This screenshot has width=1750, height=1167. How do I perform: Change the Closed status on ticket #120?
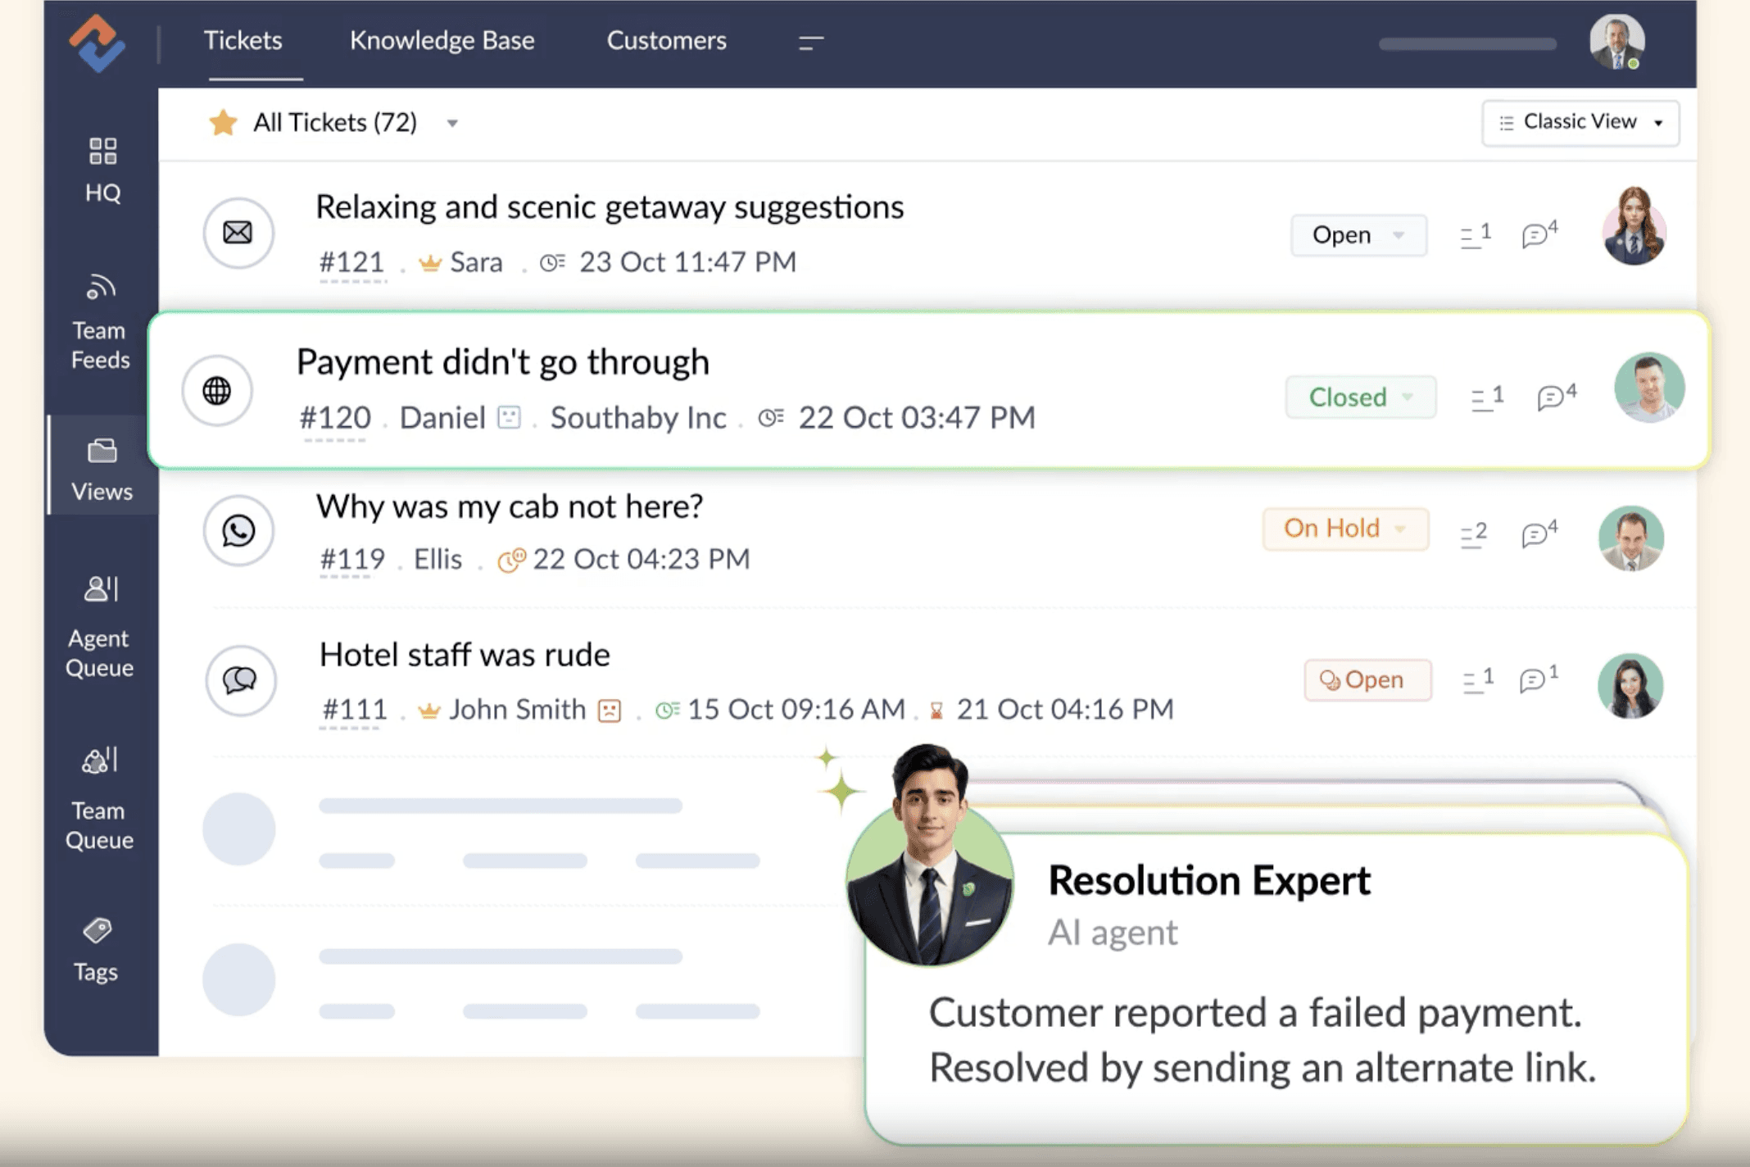(1360, 397)
